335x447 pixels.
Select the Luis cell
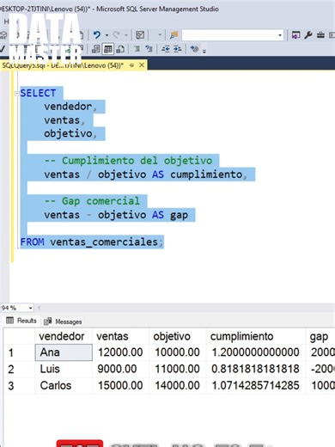coord(64,369)
